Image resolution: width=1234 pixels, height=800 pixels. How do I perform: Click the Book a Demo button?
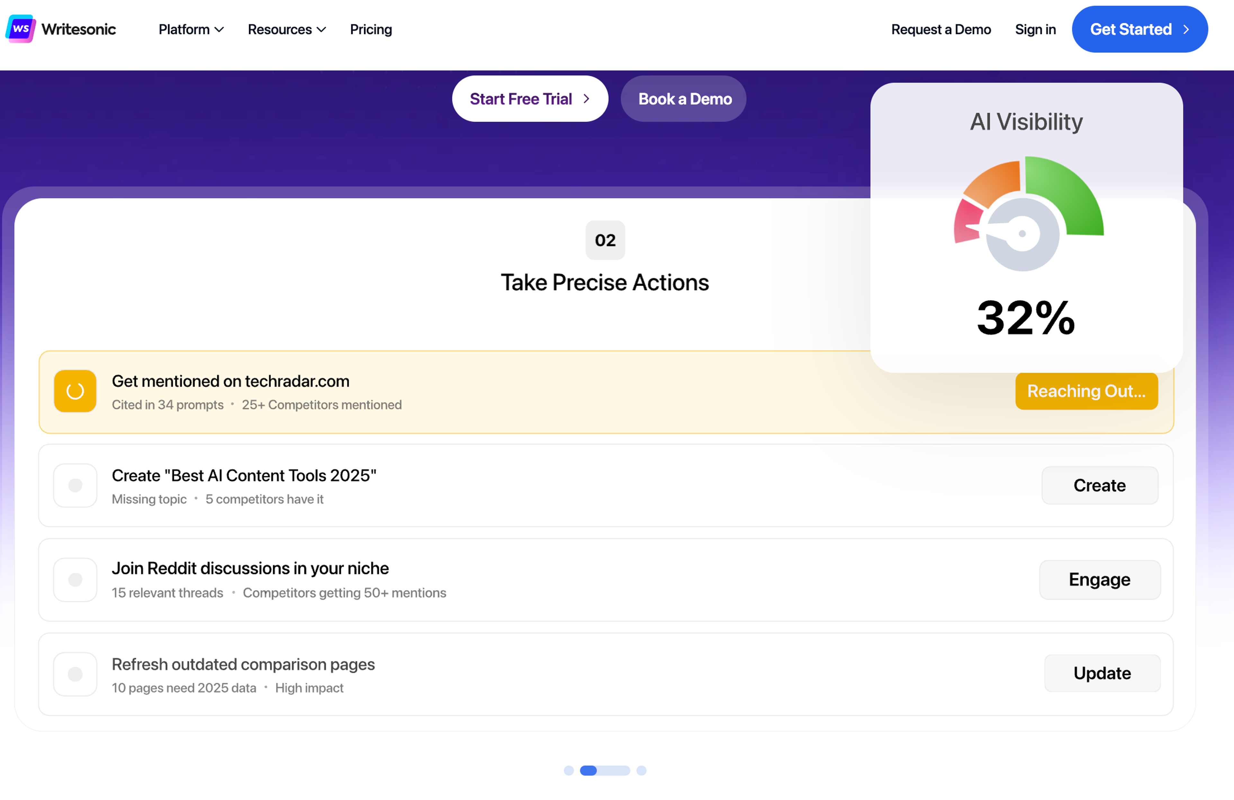pyautogui.click(x=684, y=99)
